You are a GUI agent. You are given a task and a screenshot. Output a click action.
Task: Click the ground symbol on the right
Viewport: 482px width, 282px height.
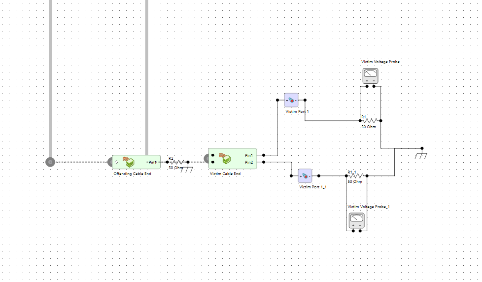pos(421,155)
